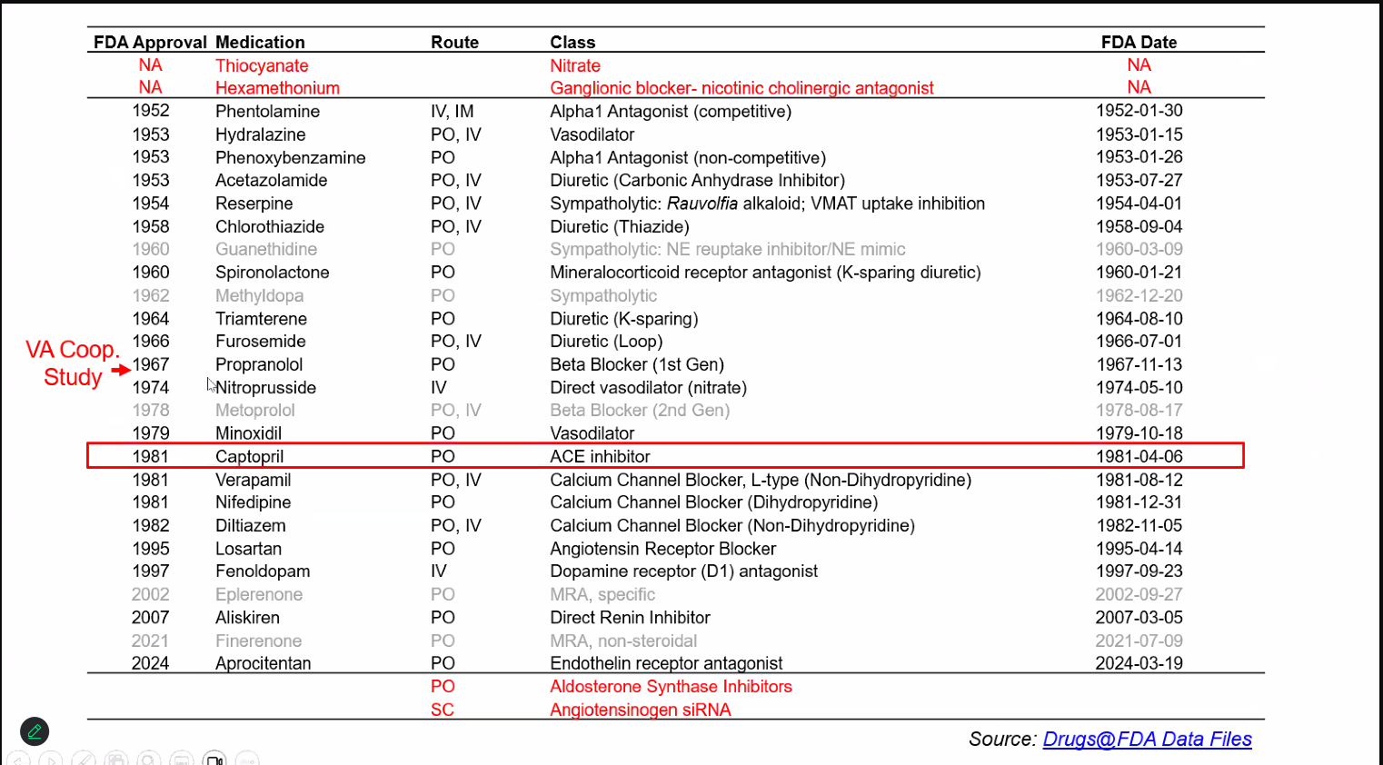Advance with the next slide arrow

pyautogui.click(x=51, y=760)
